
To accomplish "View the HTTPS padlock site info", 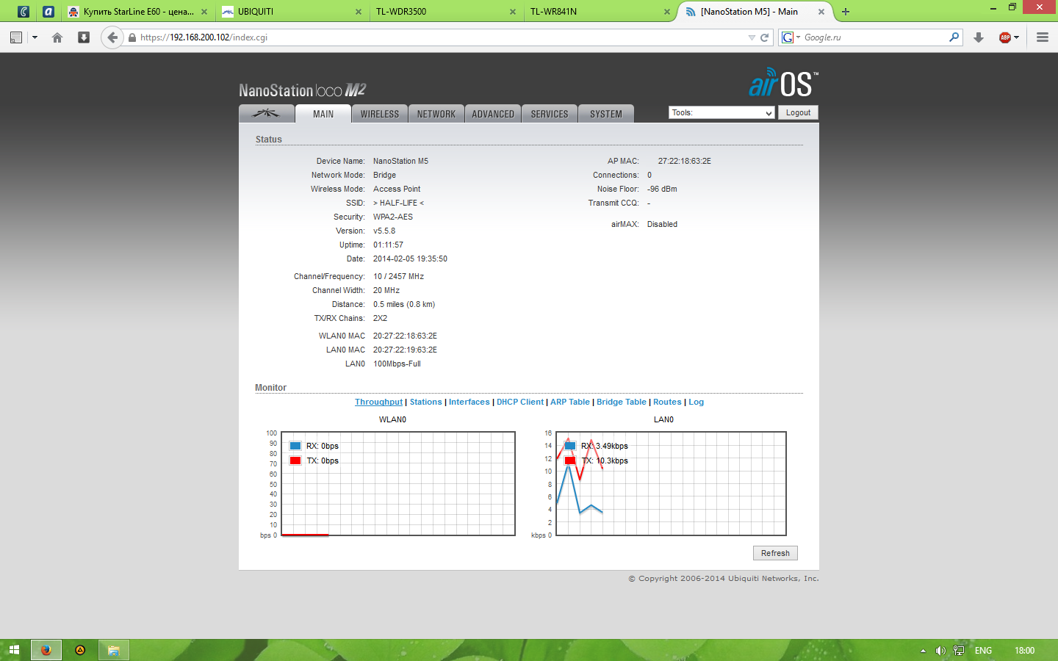I will [x=132, y=37].
